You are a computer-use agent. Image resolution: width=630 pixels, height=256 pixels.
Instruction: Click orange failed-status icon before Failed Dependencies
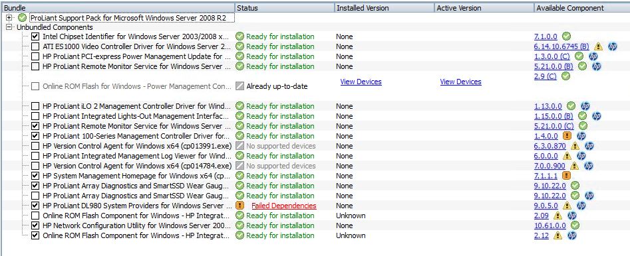pyautogui.click(x=240, y=206)
